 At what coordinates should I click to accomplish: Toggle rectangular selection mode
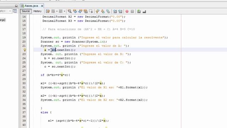click(x=91, y=11)
